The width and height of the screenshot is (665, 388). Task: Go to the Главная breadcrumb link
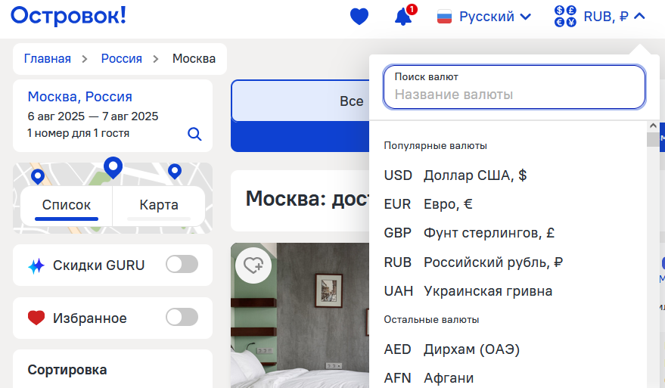point(48,58)
